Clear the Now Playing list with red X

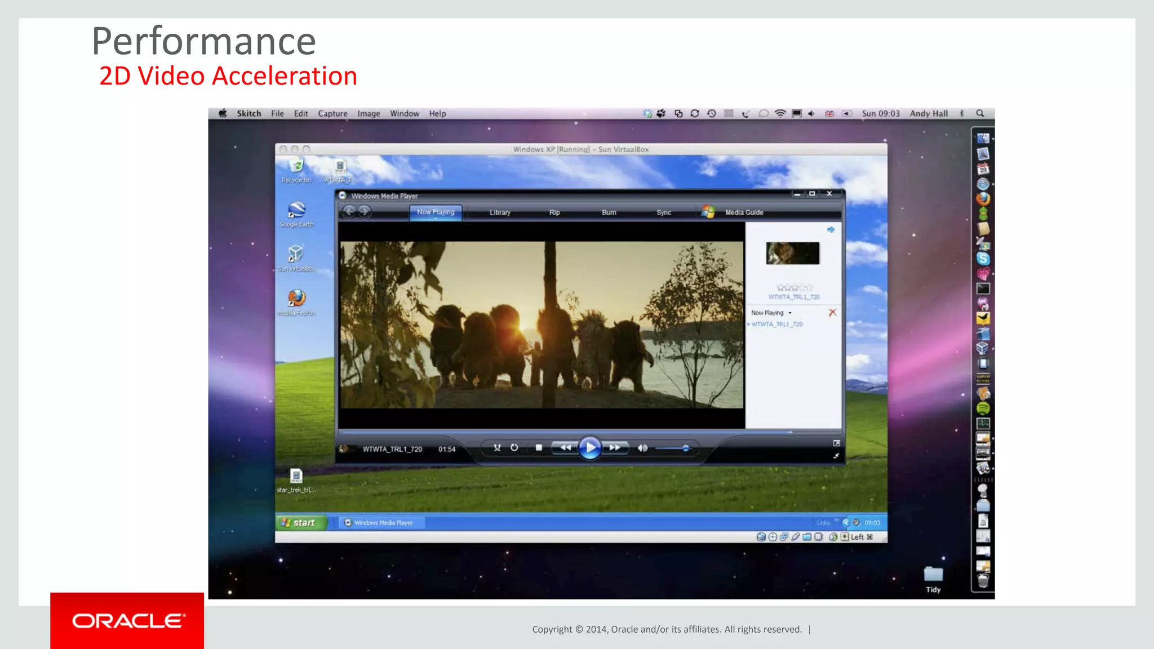832,313
